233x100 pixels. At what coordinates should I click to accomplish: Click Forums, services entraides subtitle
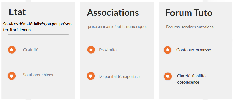point(190,27)
